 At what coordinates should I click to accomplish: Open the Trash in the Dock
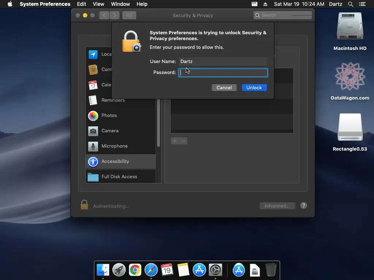(271, 270)
